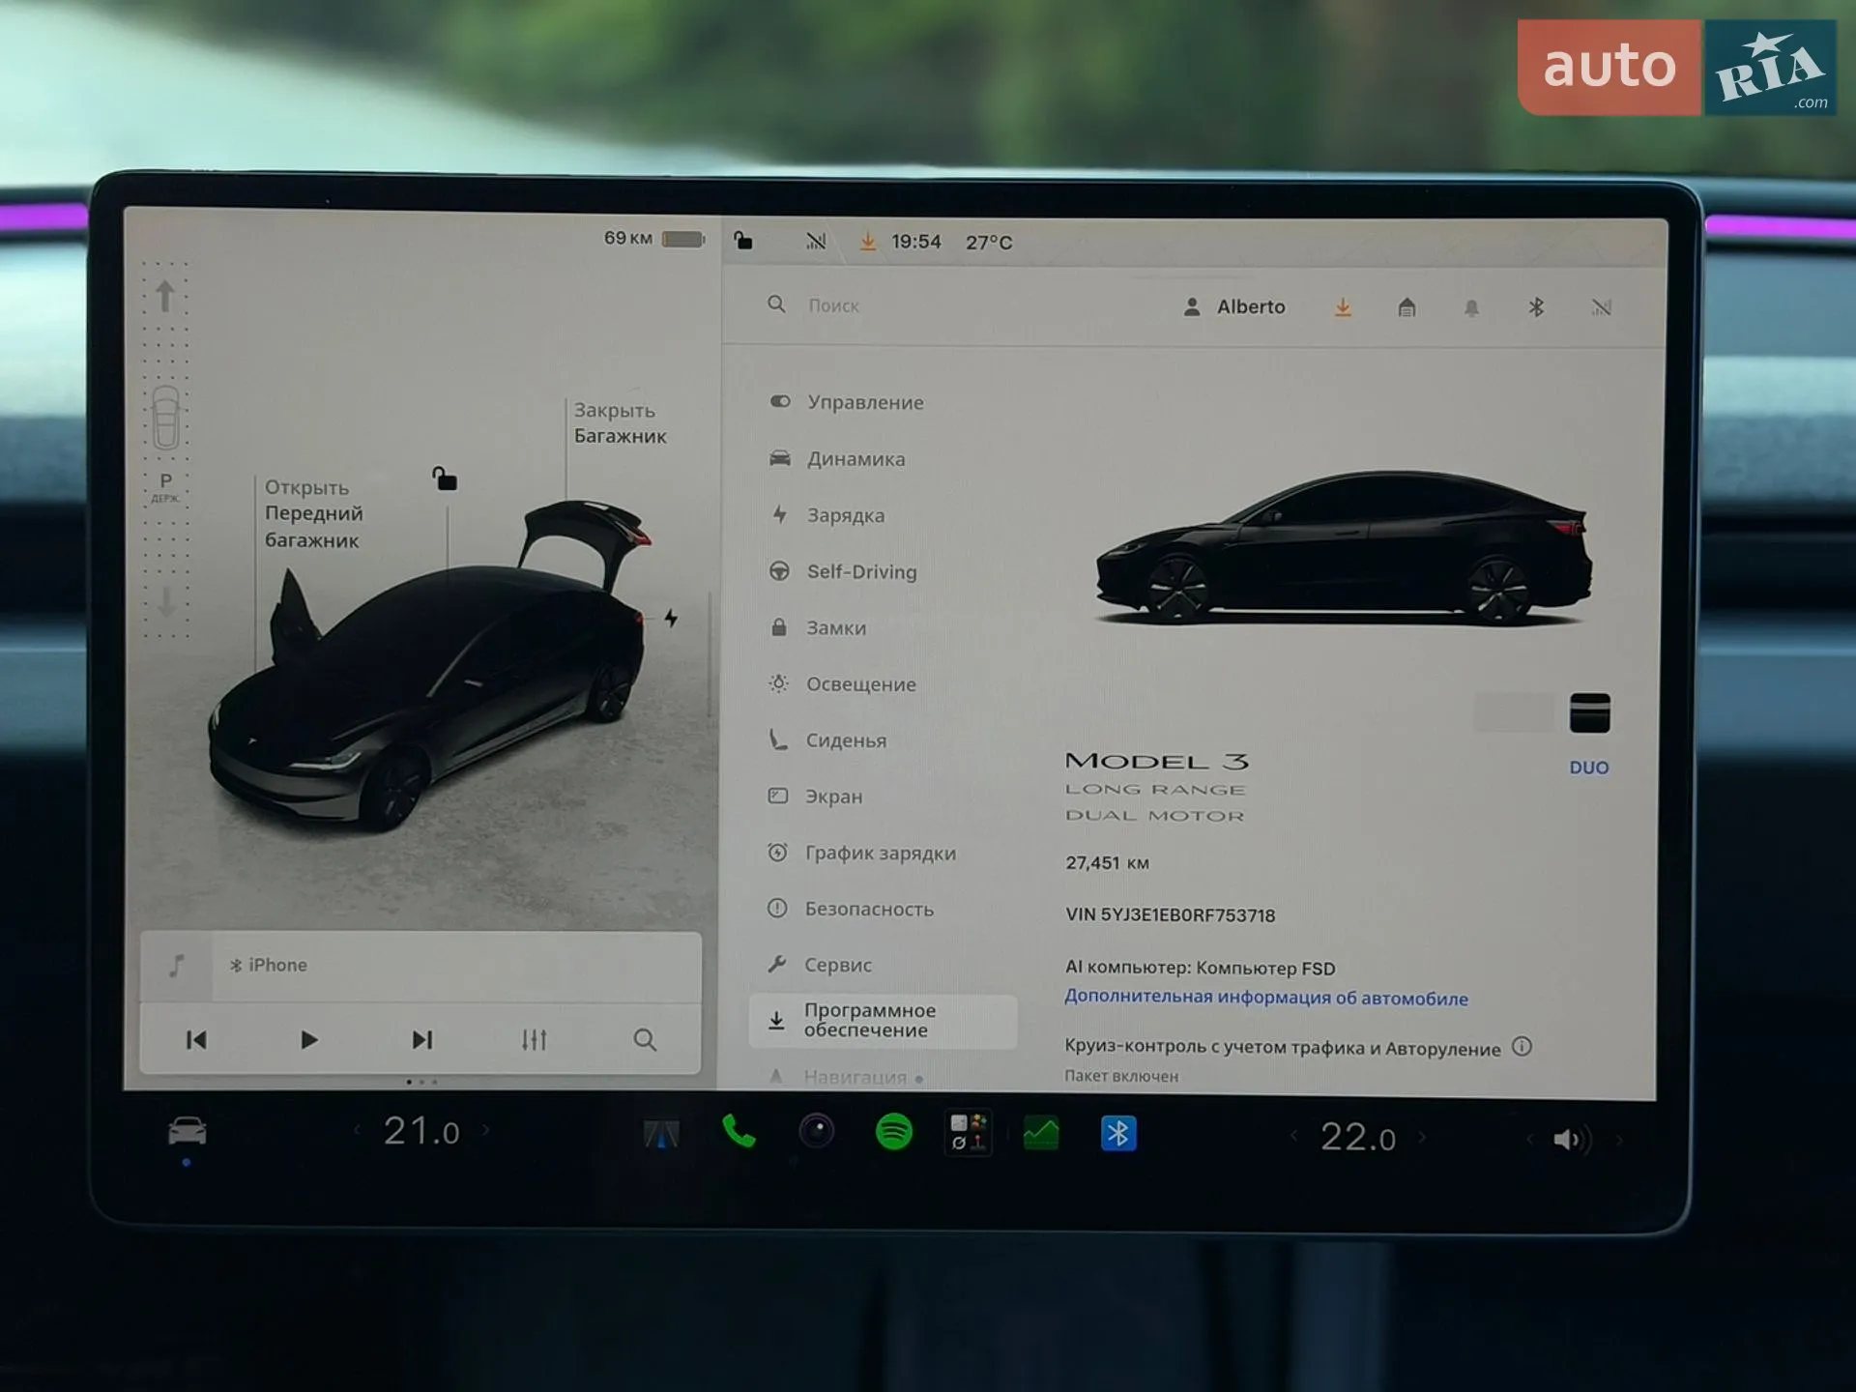Tap Открыть Передний багажник
This screenshot has height=1392, width=1856.
point(313,513)
